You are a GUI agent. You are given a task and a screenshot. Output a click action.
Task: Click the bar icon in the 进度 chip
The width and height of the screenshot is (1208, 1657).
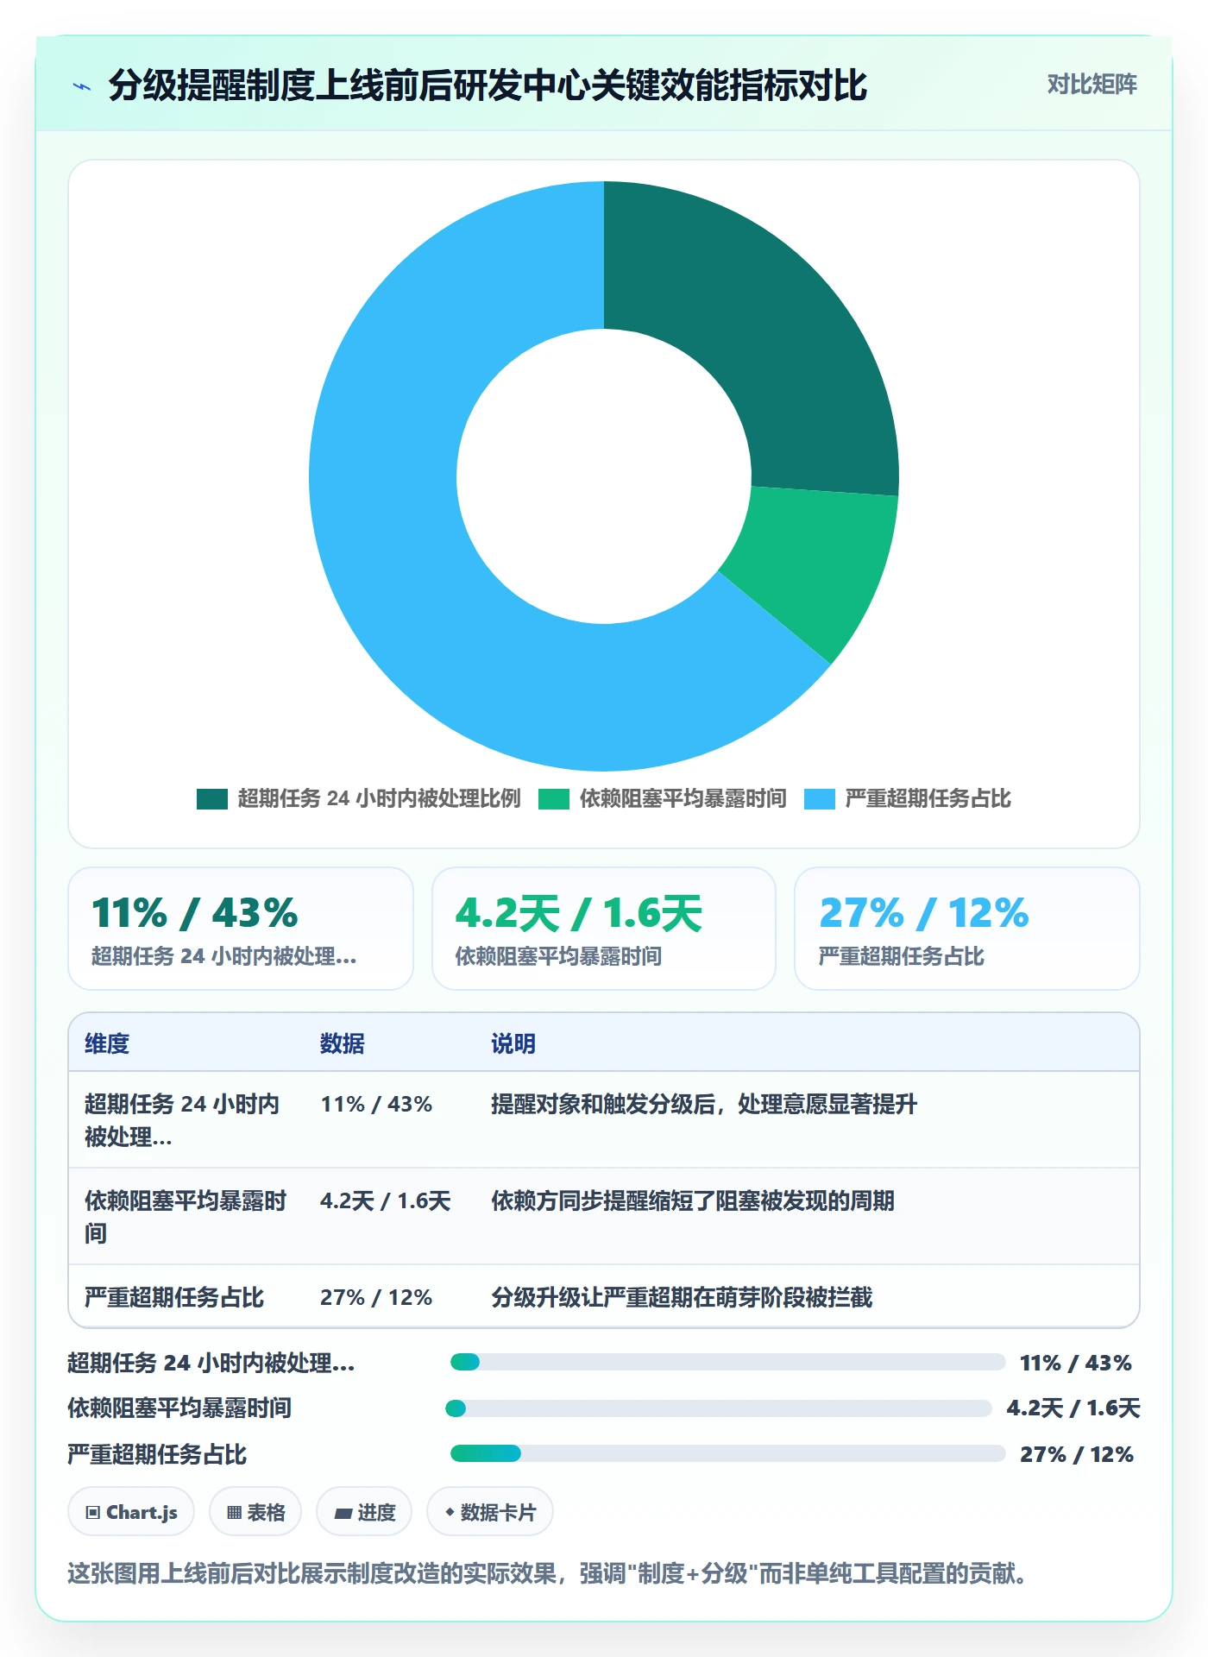click(343, 1513)
